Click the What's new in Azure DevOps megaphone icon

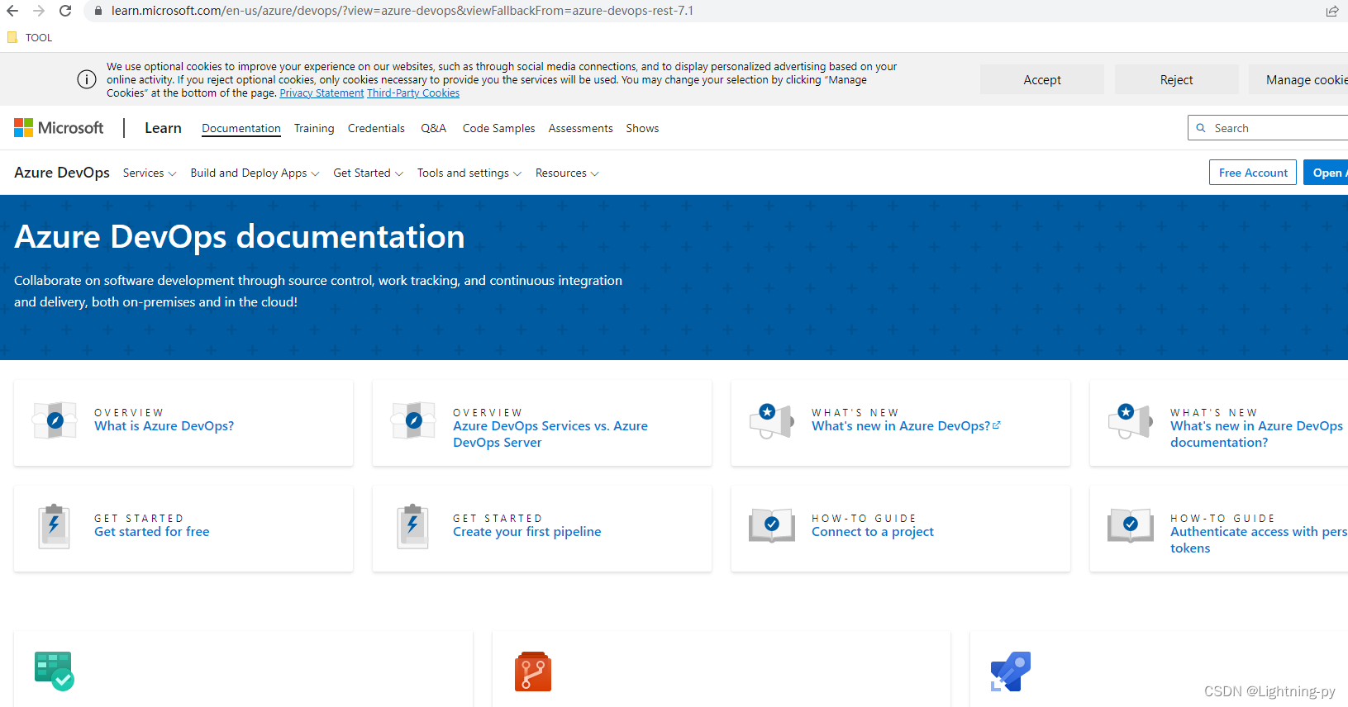(x=772, y=421)
